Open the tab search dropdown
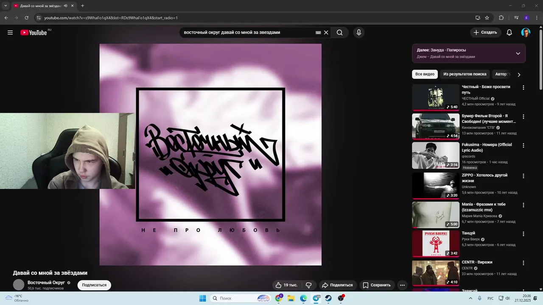Viewport: 543px width, 305px height. pos(6,6)
